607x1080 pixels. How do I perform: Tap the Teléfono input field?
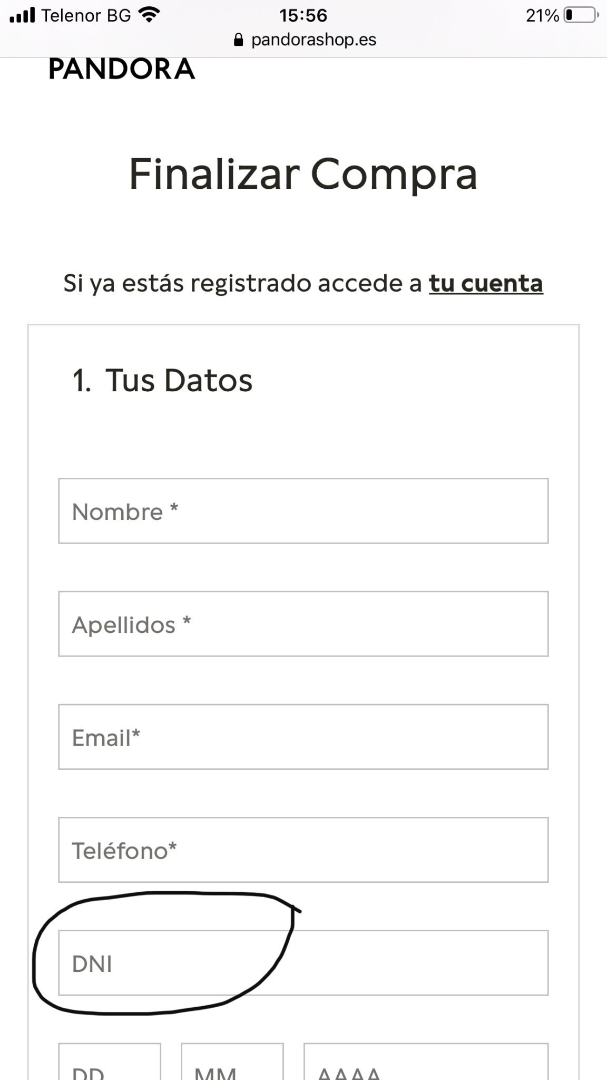tap(303, 850)
